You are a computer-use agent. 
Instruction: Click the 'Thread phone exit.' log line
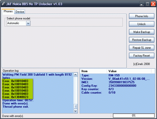pos(16,107)
